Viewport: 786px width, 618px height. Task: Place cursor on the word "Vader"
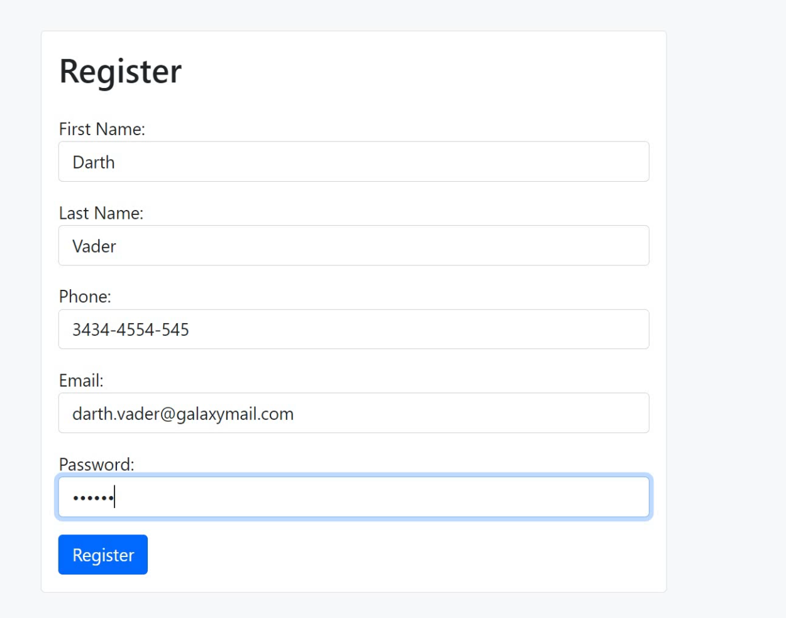[x=94, y=246]
